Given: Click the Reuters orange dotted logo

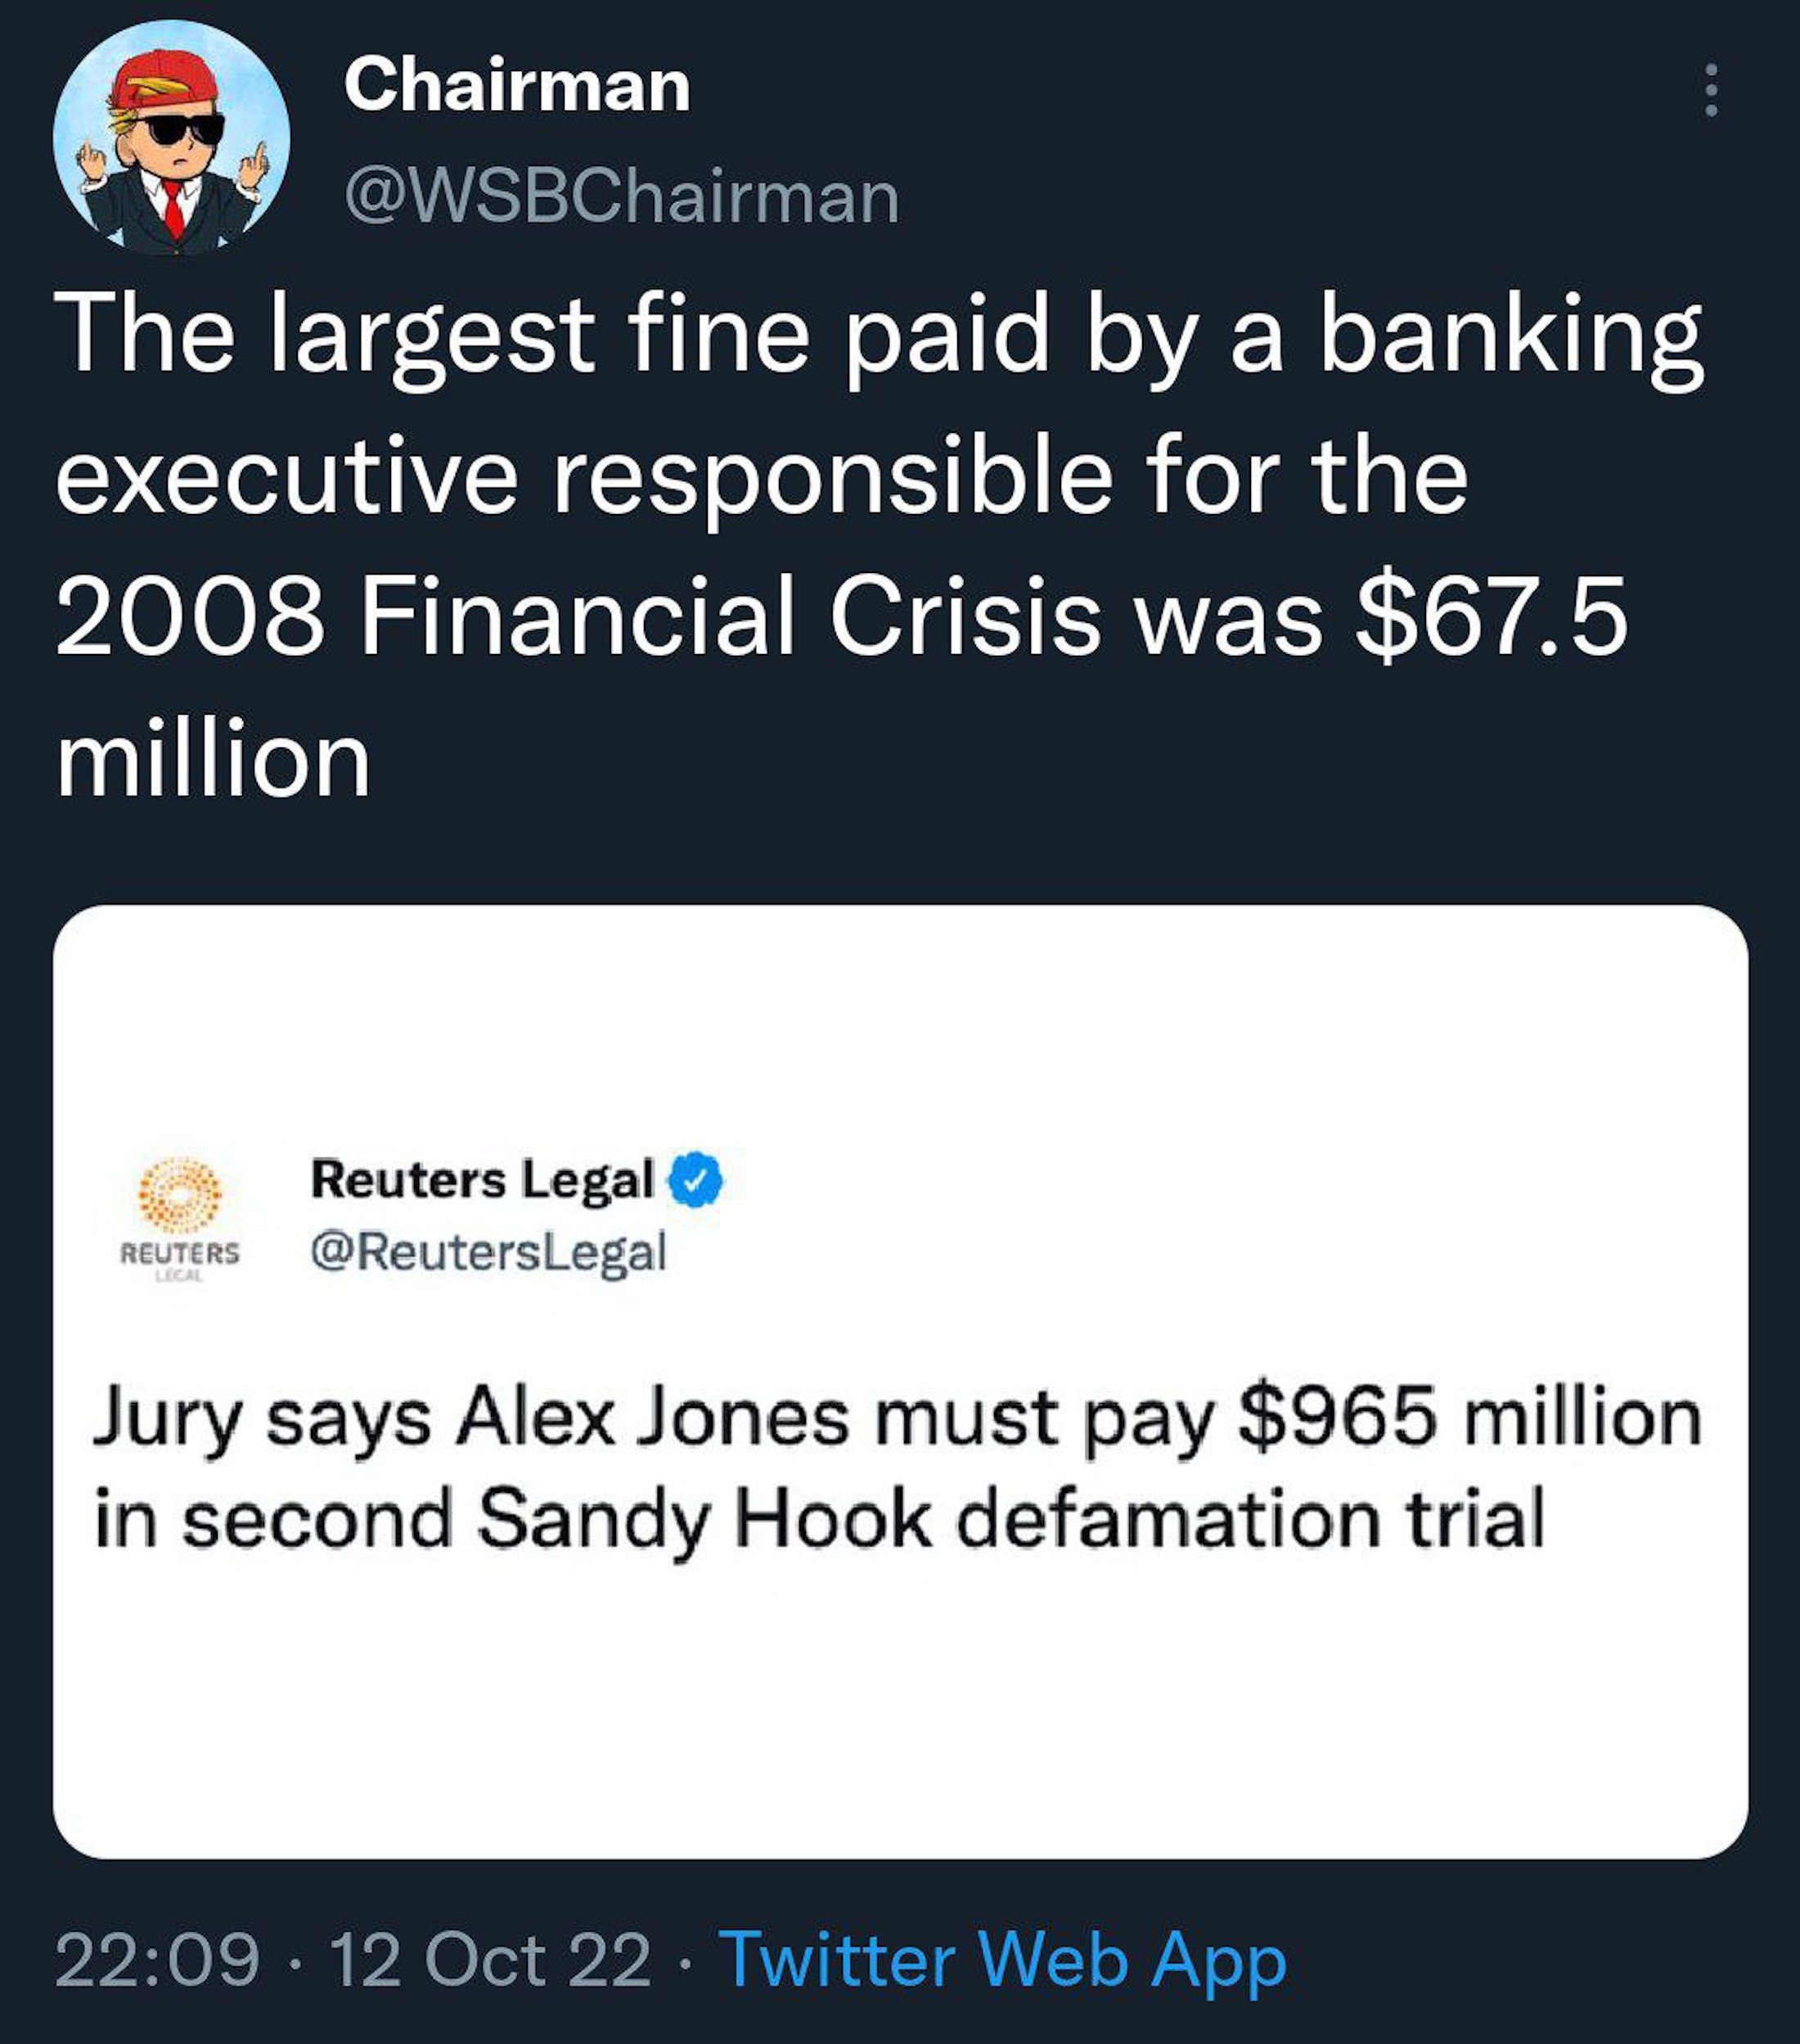Looking at the screenshot, I should (180, 1195).
